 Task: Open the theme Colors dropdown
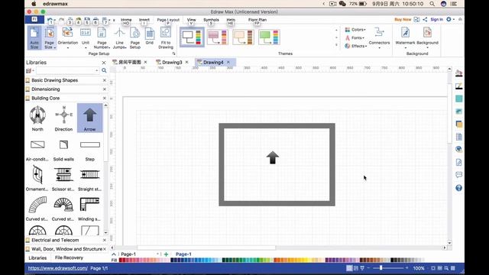[x=355, y=30]
